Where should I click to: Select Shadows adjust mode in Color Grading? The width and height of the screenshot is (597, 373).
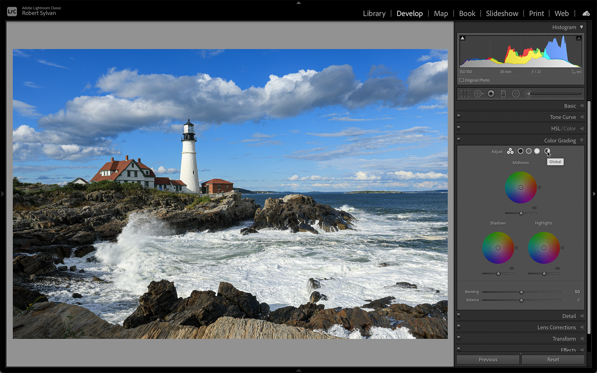(520, 151)
